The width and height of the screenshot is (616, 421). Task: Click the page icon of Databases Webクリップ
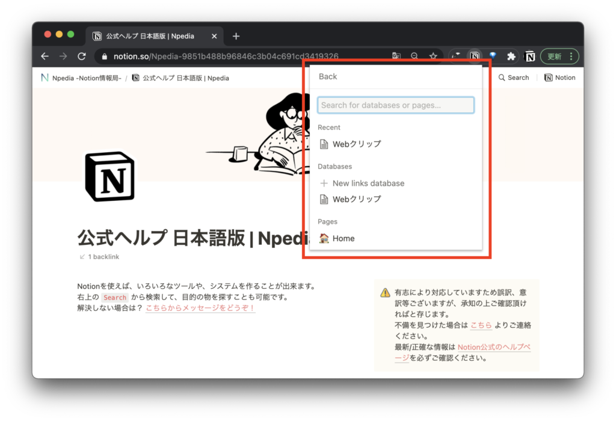click(324, 199)
